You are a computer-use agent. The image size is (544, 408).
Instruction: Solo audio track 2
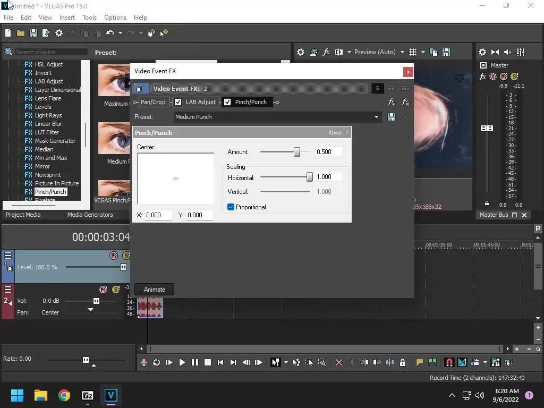pos(116,290)
